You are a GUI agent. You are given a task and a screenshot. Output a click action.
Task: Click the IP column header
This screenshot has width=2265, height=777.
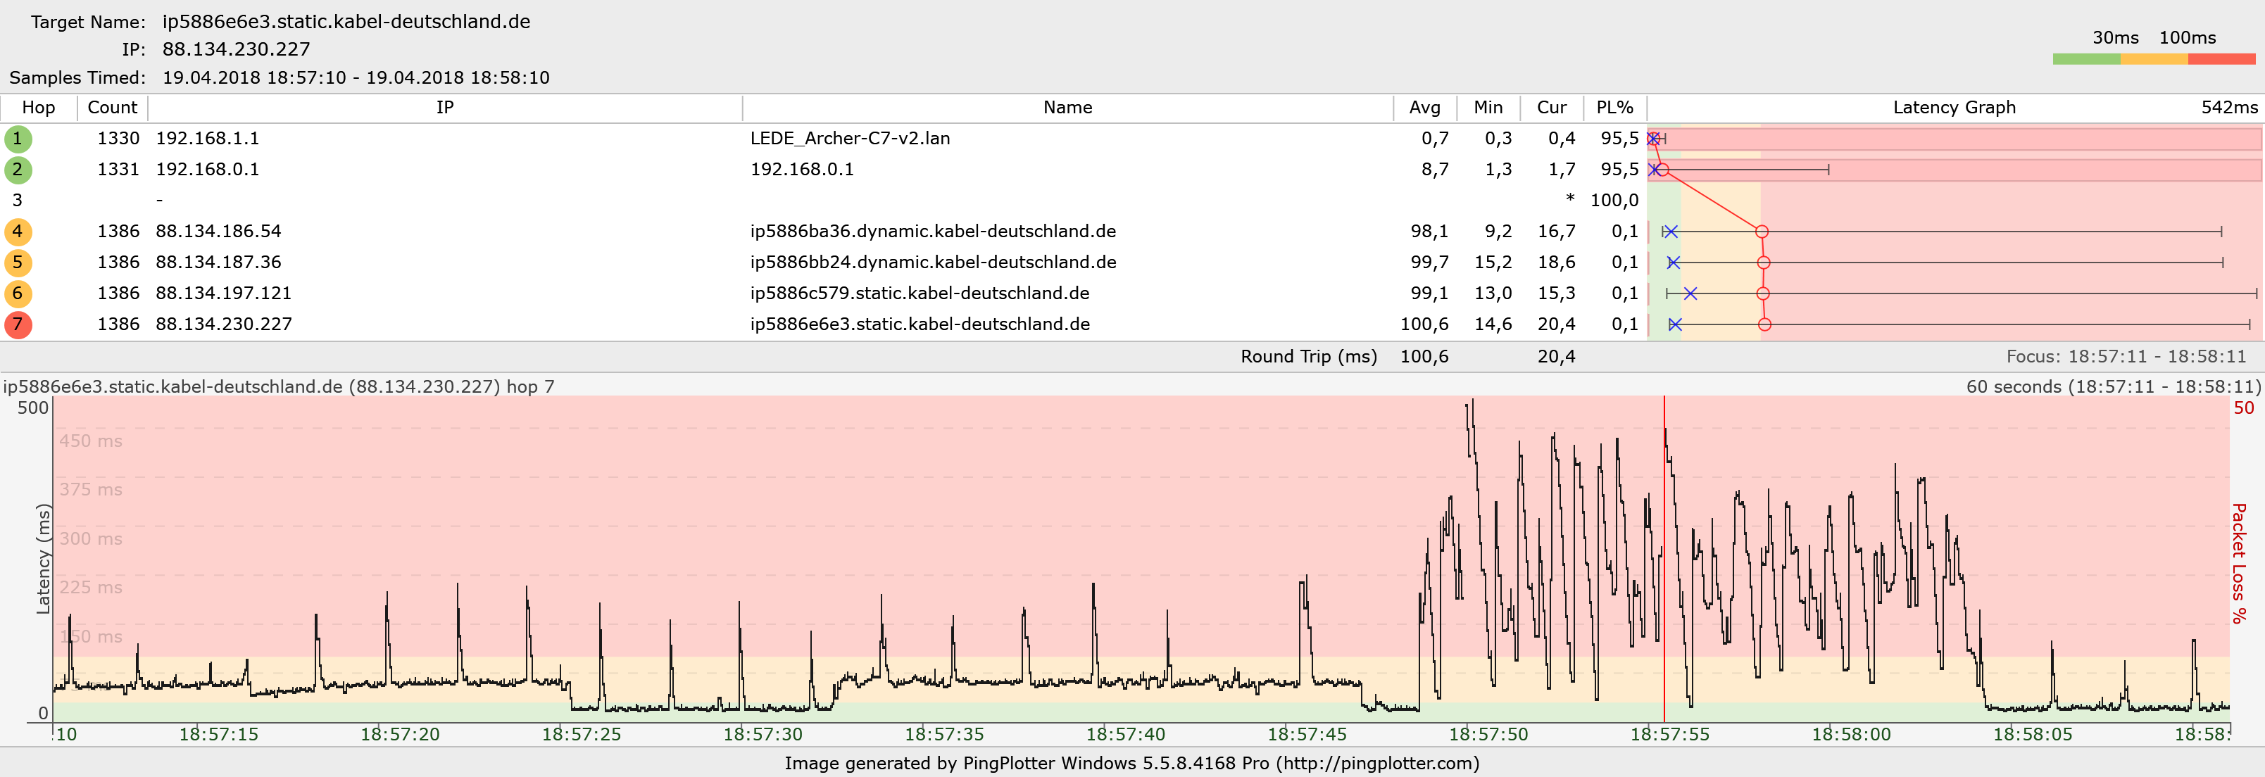[445, 107]
